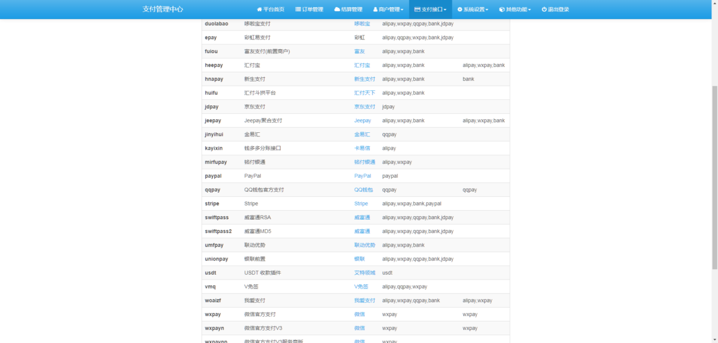Open the blue 联动优势 link in umfpay row
This screenshot has width=718, height=343.
click(364, 245)
